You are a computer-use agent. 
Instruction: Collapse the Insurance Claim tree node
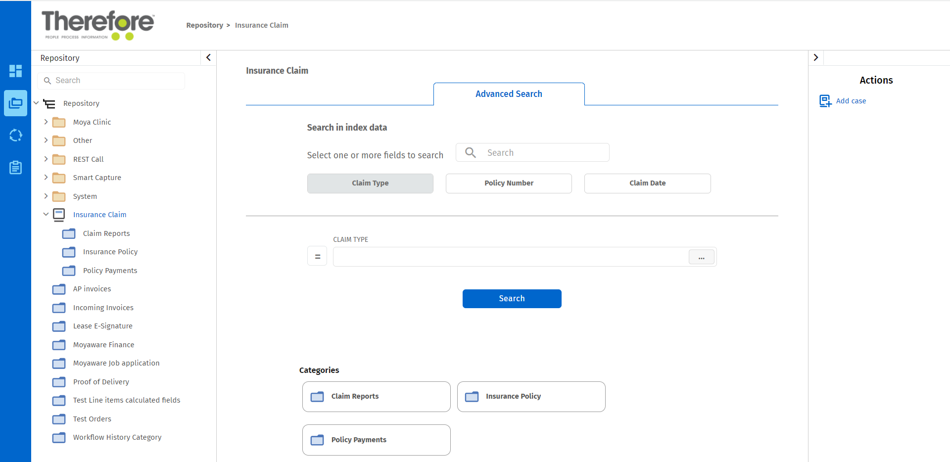click(x=46, y=214)
